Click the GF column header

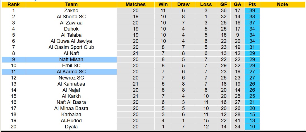coord(223,4)
